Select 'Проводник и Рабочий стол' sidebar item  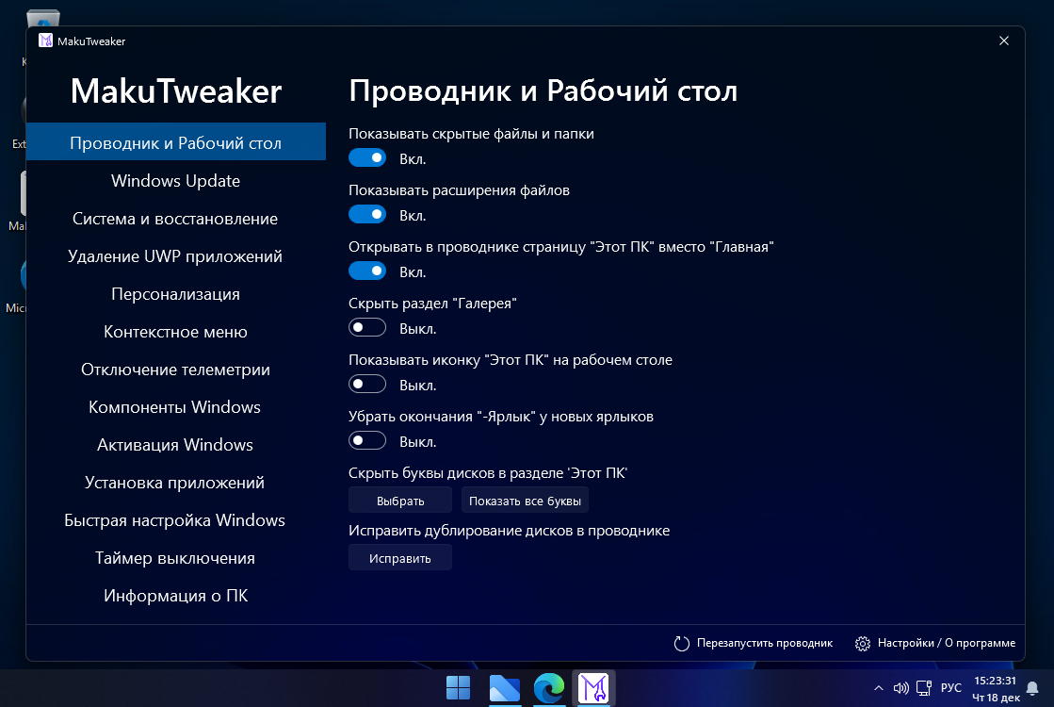(x=176, y=142)
